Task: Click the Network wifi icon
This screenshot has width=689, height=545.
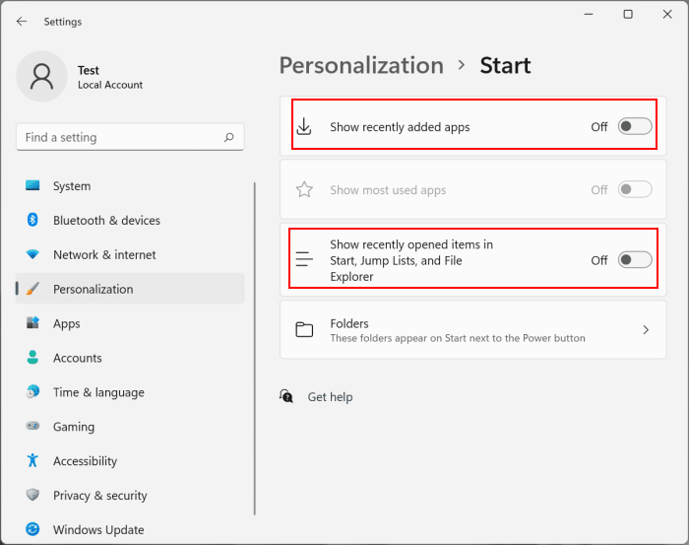Action: tap(32, 254)
